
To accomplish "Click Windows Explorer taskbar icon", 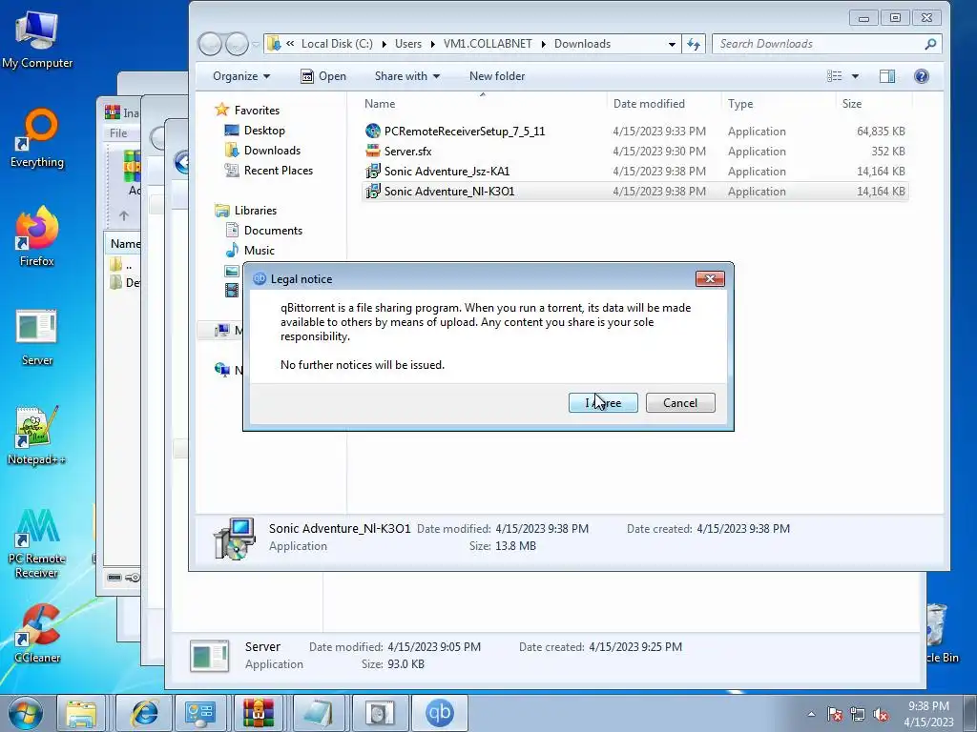I will (x=81, y=713).
